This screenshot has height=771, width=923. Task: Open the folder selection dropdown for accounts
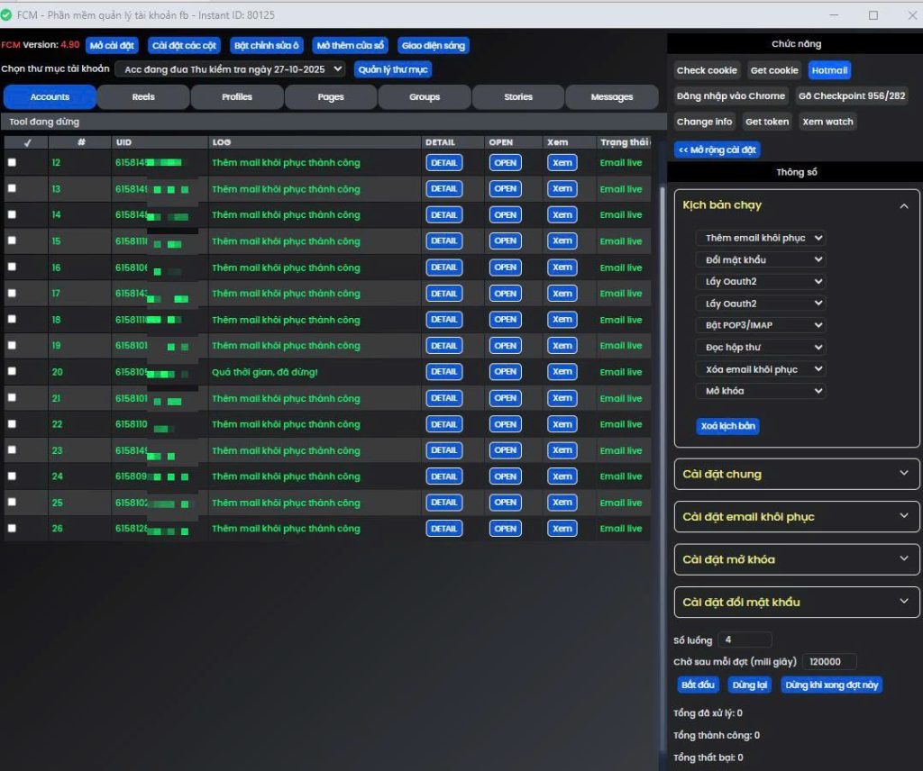pyautogui.click(x=230, y=69)
